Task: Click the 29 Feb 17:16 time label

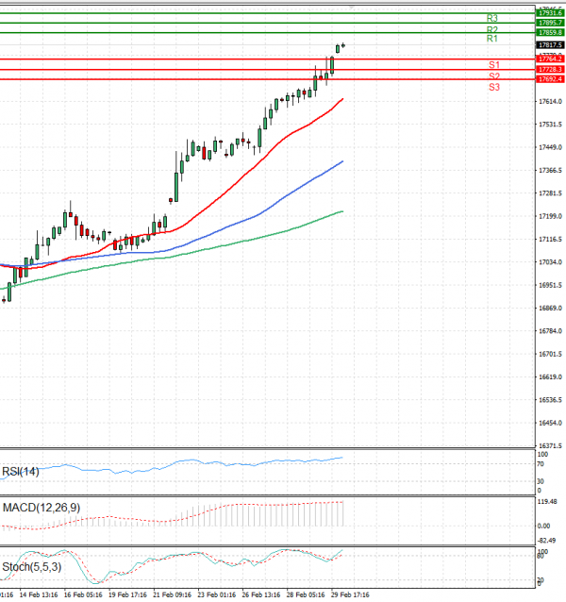Action: pos(350,594)
